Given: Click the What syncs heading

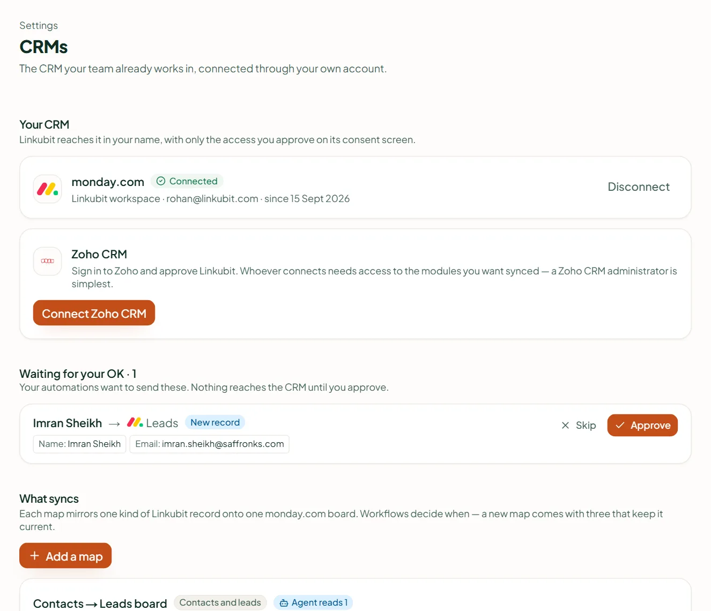Looking at the screenshot, I should pos(49,499).
